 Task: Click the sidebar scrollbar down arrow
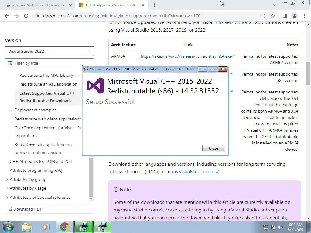[91, 199]
